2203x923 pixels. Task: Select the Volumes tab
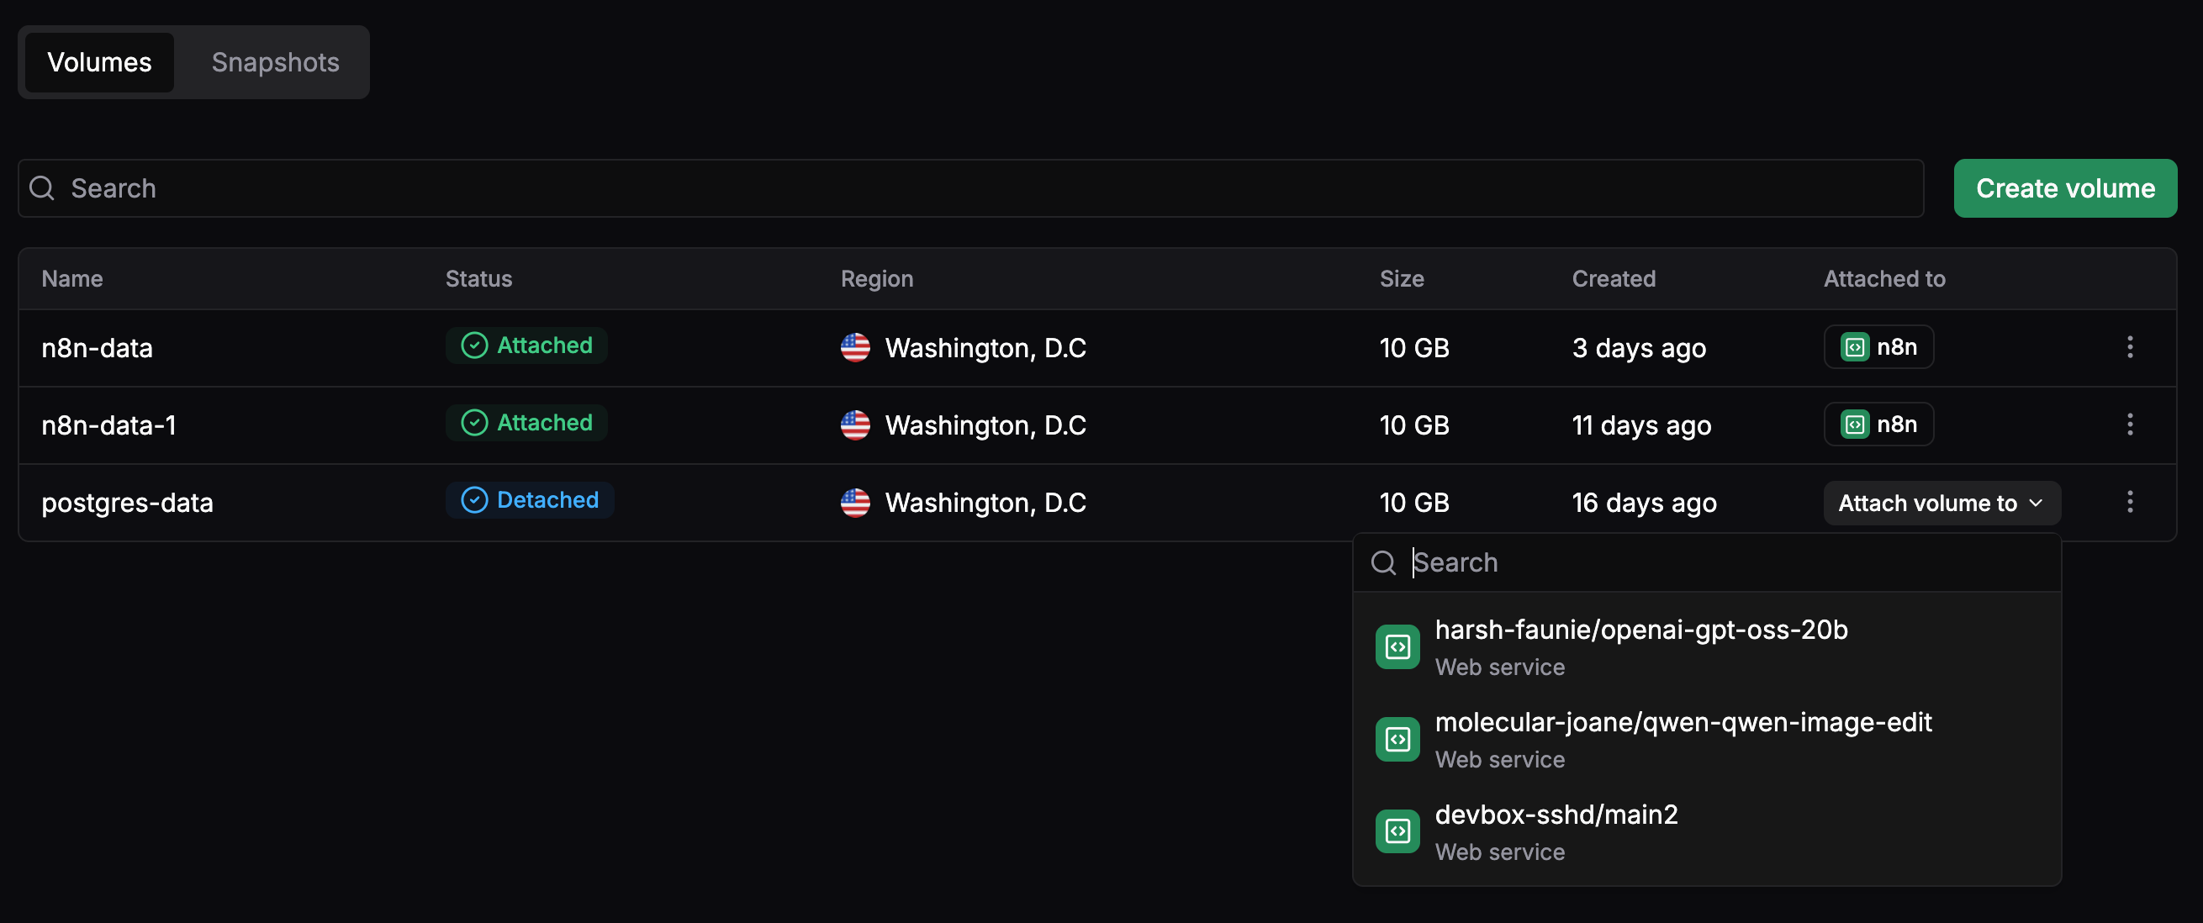[99, 62]
